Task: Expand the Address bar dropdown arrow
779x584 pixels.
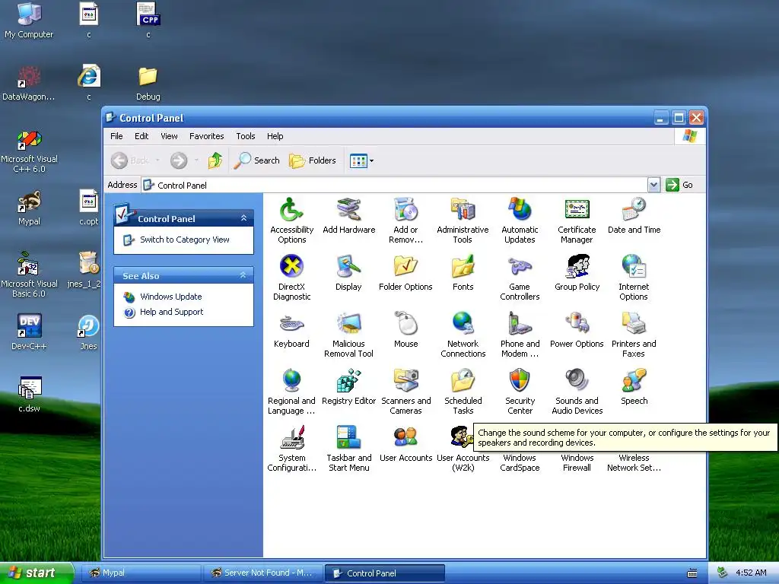Action: coord(653,185)
